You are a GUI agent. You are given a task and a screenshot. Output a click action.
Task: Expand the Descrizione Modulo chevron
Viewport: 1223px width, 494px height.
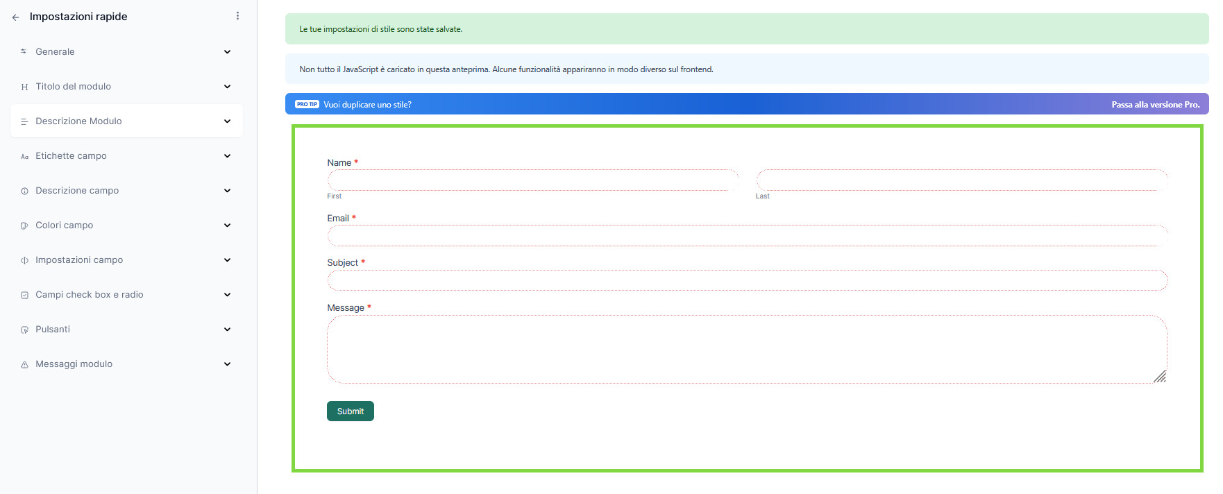227,121
